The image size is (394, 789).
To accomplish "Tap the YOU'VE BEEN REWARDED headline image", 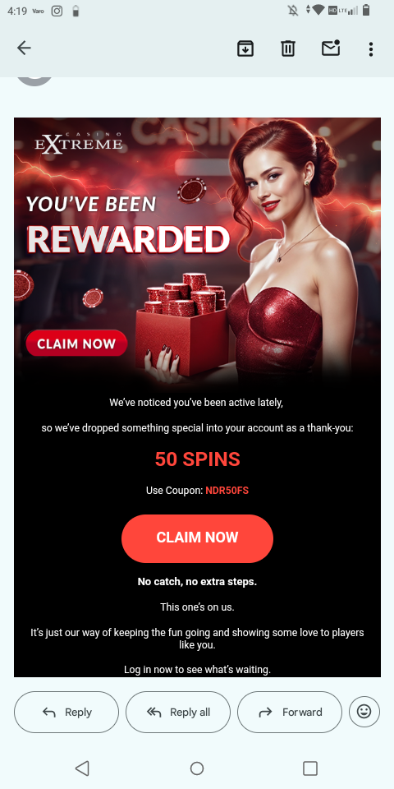I will pyautogui.click(x=128, y=225).
